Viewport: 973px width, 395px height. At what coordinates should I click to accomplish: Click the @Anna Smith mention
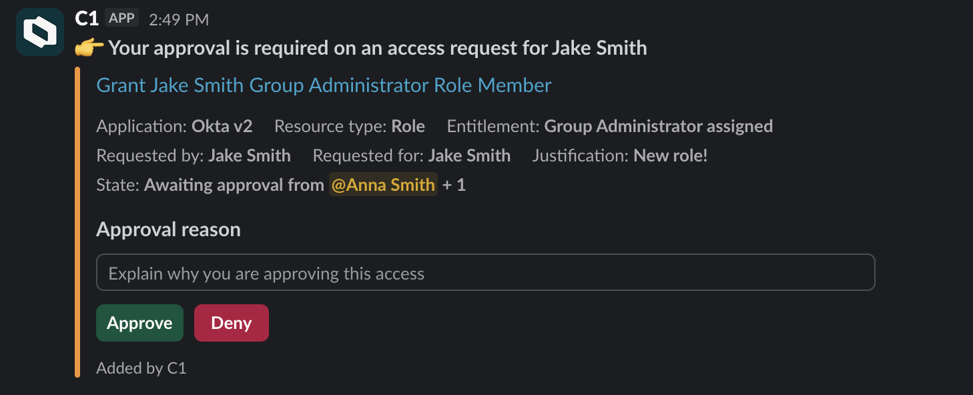383,185
